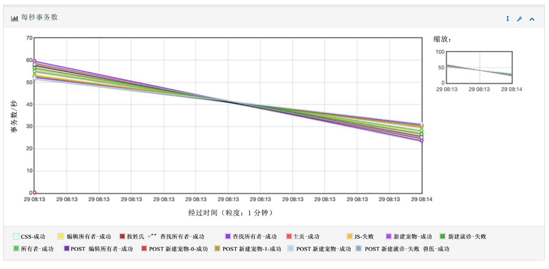
Task: Click the bar chart icon beside 每秒事务数
Action: [x=14, y=18]
